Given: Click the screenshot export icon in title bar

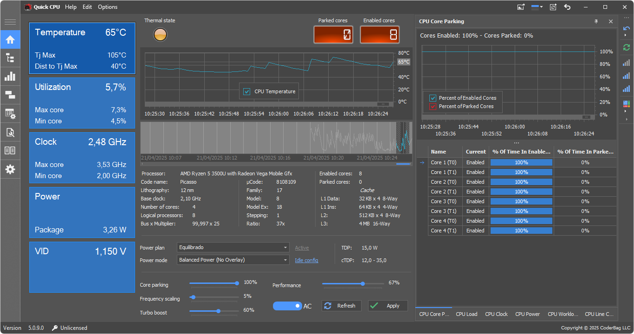Looking at the screenshot, I should point(521,7).
